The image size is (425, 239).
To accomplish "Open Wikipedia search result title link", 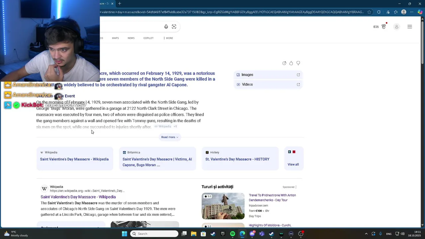I will point(78,197).
